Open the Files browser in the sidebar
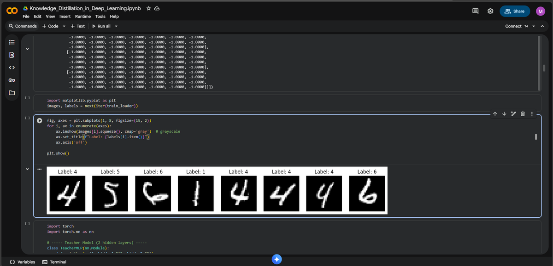This screenshot has width=553, height=266. pos(12,93)
